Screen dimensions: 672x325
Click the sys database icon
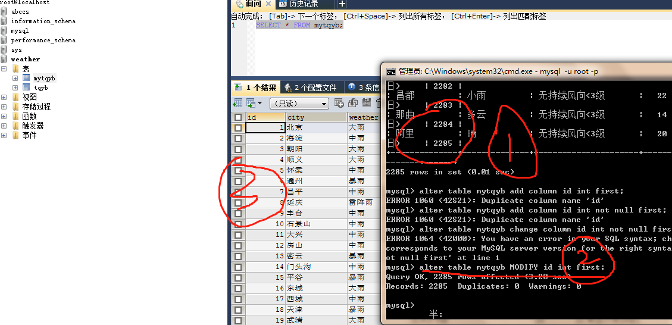coord(4,50)
